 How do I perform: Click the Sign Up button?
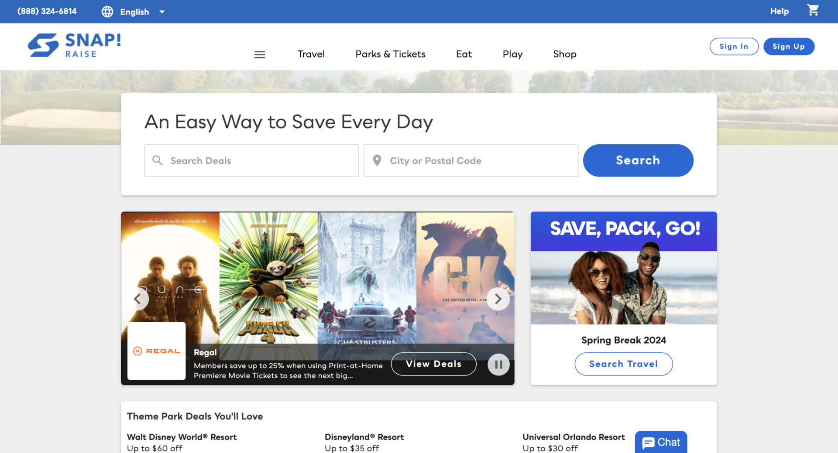[x=789, y=46]
